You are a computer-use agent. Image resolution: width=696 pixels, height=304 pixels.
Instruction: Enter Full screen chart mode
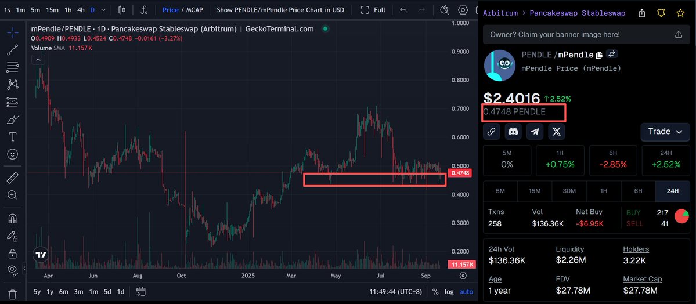373,10
